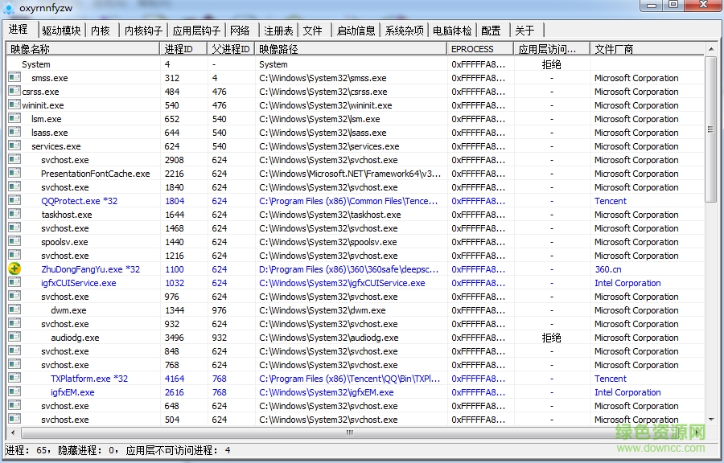Click the spoolsv.exe process icon
The height and width of the screenshot is (463, 724).
(14, 242)
